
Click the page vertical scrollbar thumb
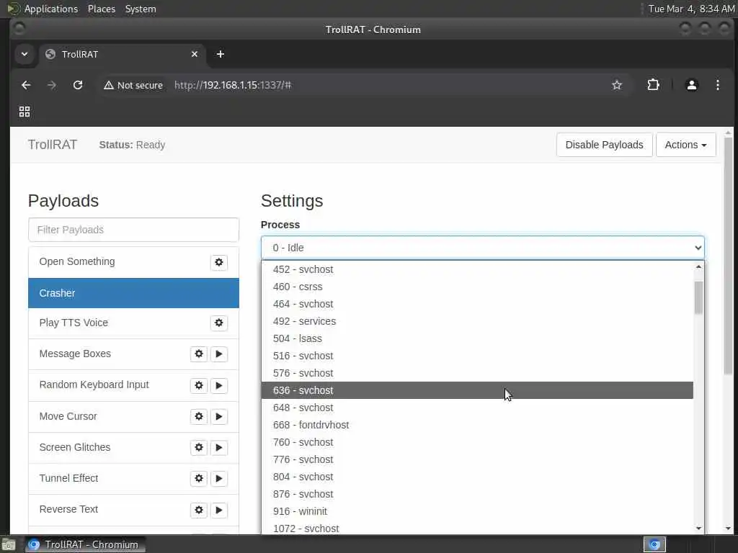[728, 256]
